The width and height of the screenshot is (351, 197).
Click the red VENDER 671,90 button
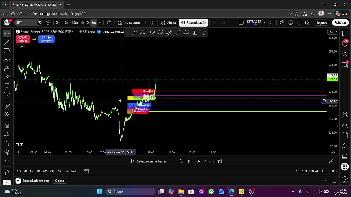click(x=23, y=39)
